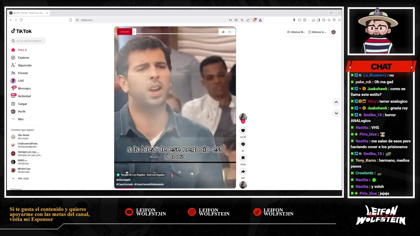The width and height of the screenshot is (420, 236).
Task: Open a new browser tab
Action: (53, 13)
